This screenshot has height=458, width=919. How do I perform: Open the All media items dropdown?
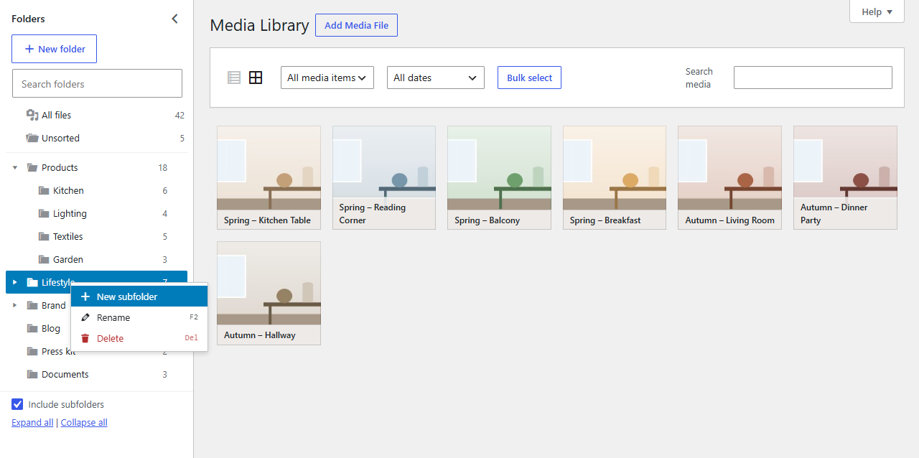pos(327,78)
